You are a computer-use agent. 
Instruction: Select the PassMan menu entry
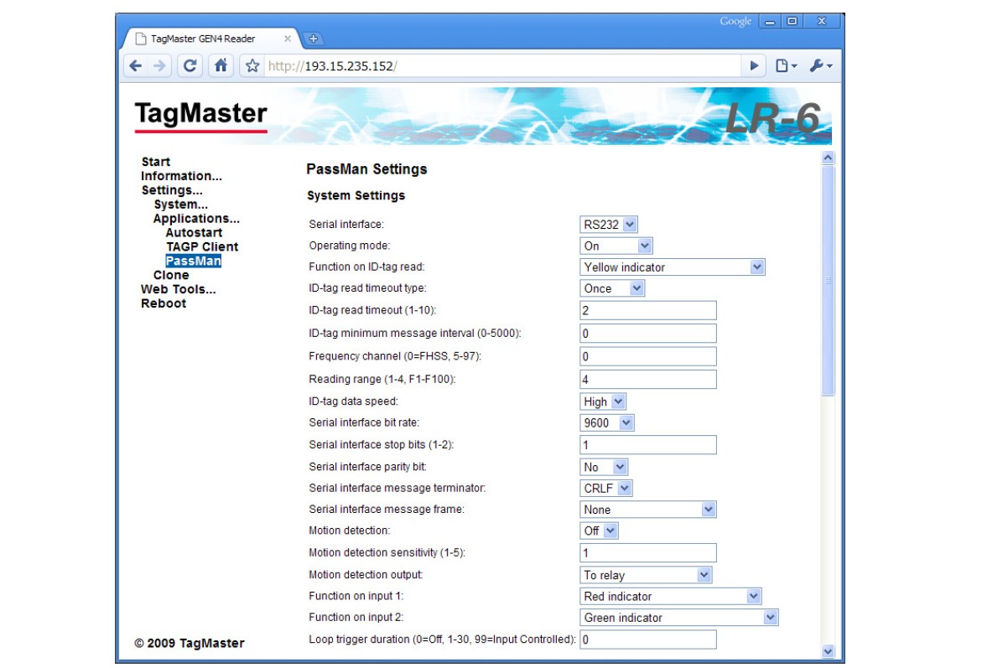tap(194, 261)
